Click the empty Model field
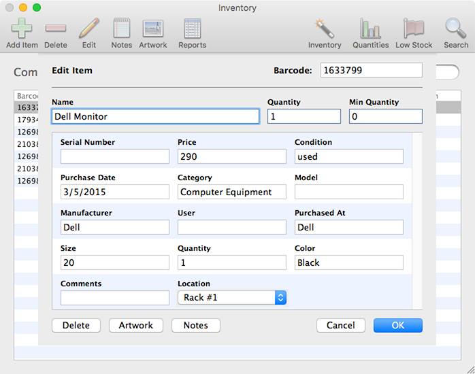Screen dimensions: 475x374 click(349, 192)
